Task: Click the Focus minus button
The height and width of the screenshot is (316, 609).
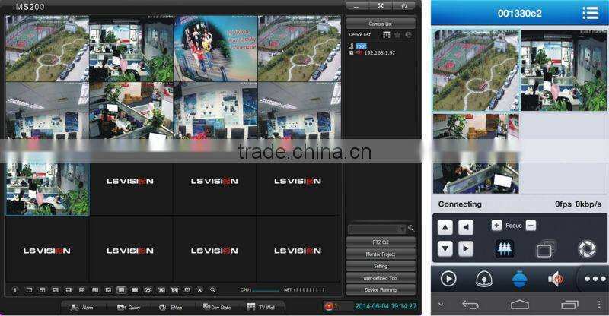Action: tap(531, 226)
